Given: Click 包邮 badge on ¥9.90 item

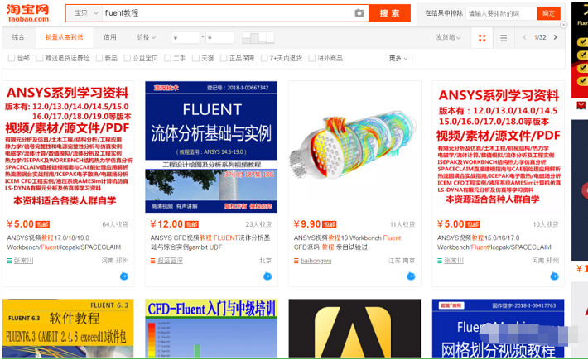Looking at the screenshot, I should tap(330, 224).
